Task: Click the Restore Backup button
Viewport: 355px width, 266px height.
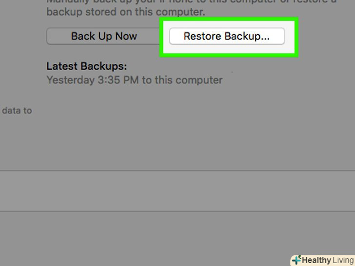Action: point(227,36)
